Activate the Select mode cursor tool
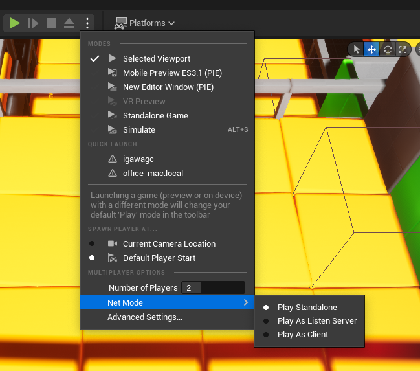Screen dimensions: 420x371 pos(357,49)
